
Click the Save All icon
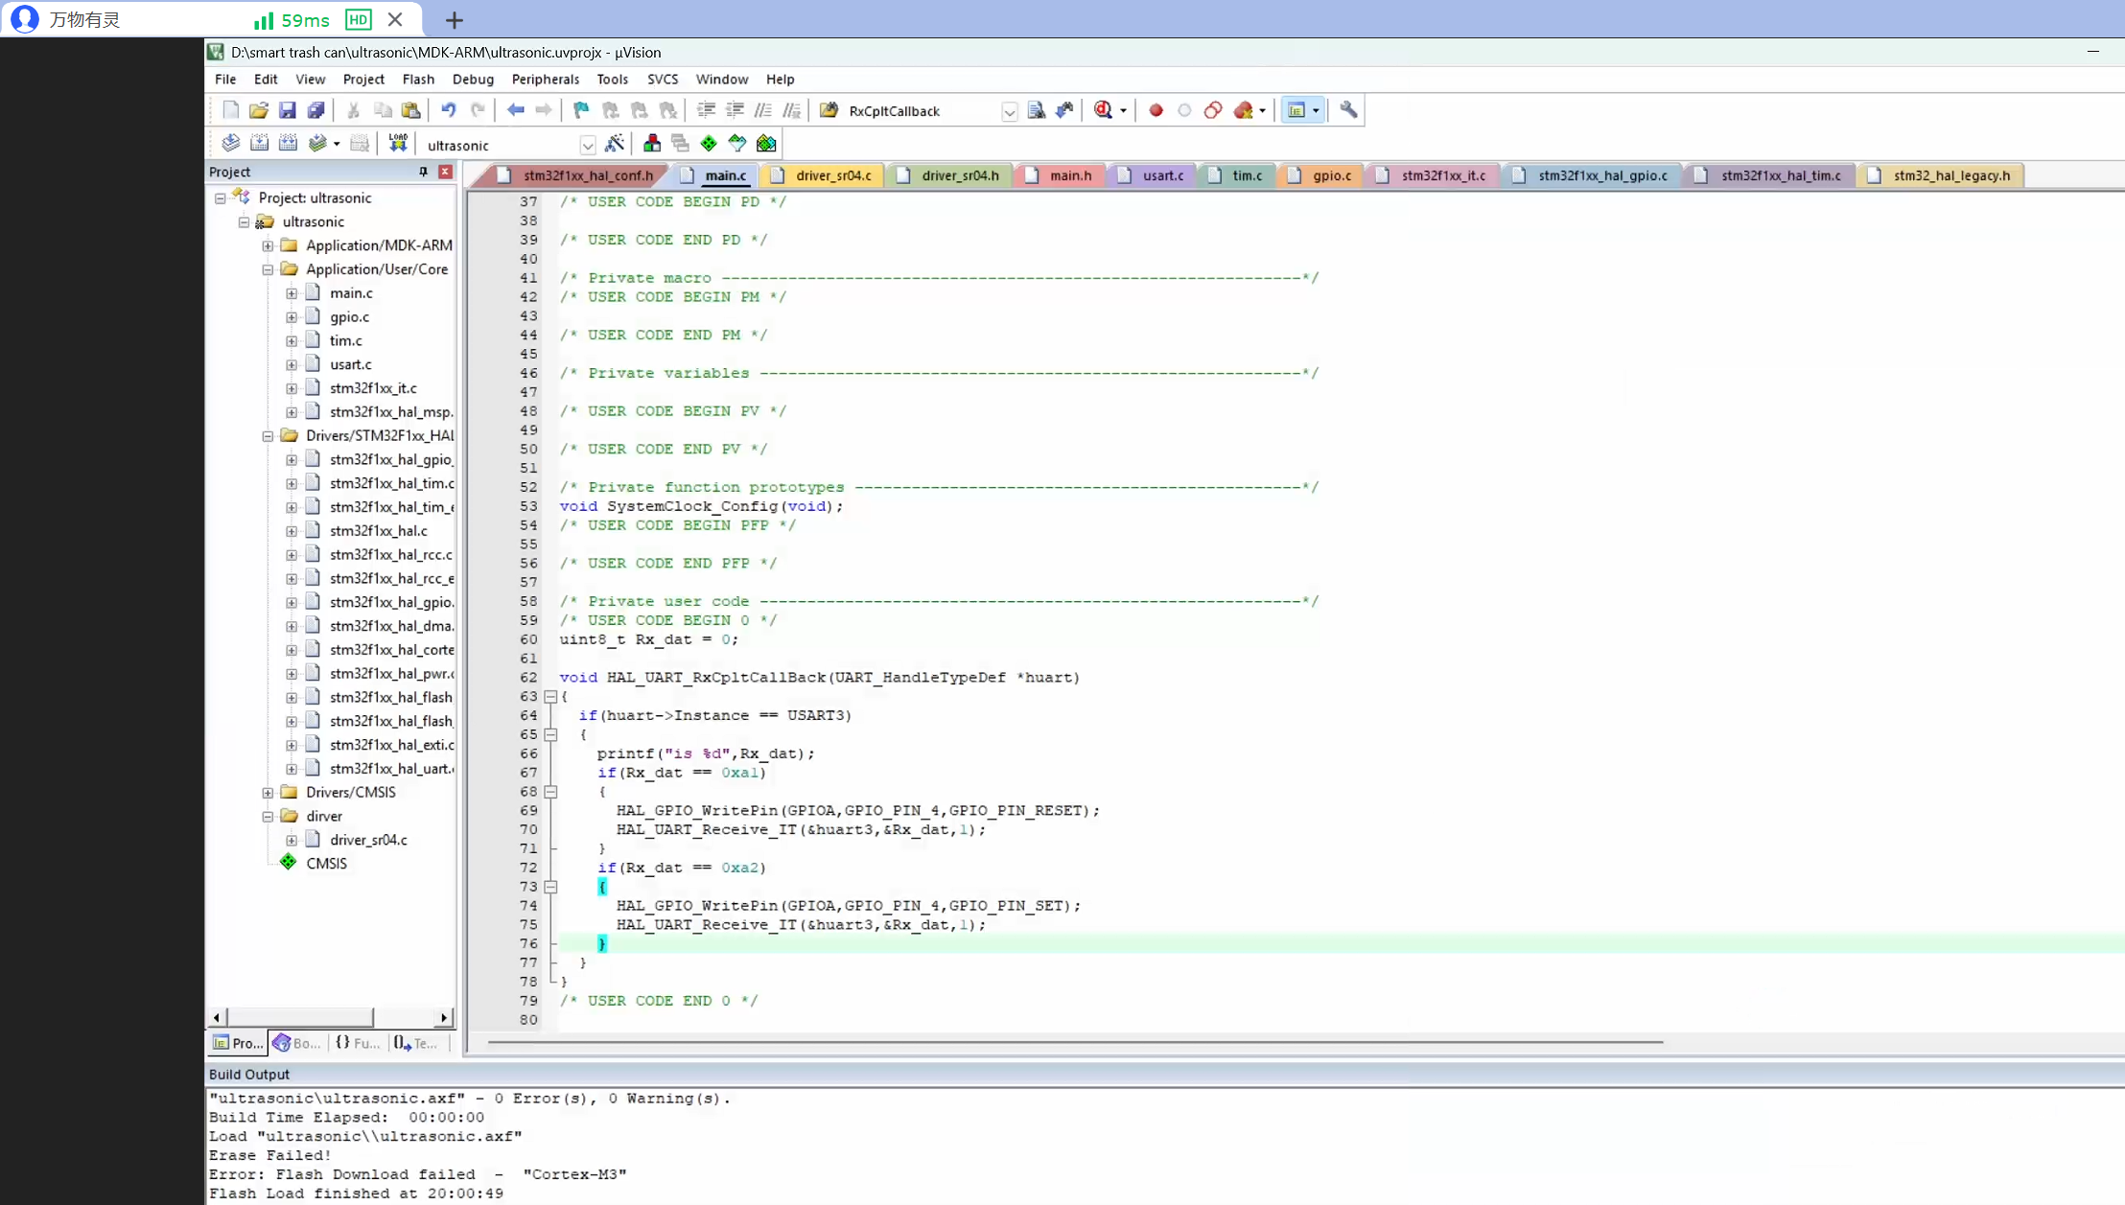tap(315, 110)
